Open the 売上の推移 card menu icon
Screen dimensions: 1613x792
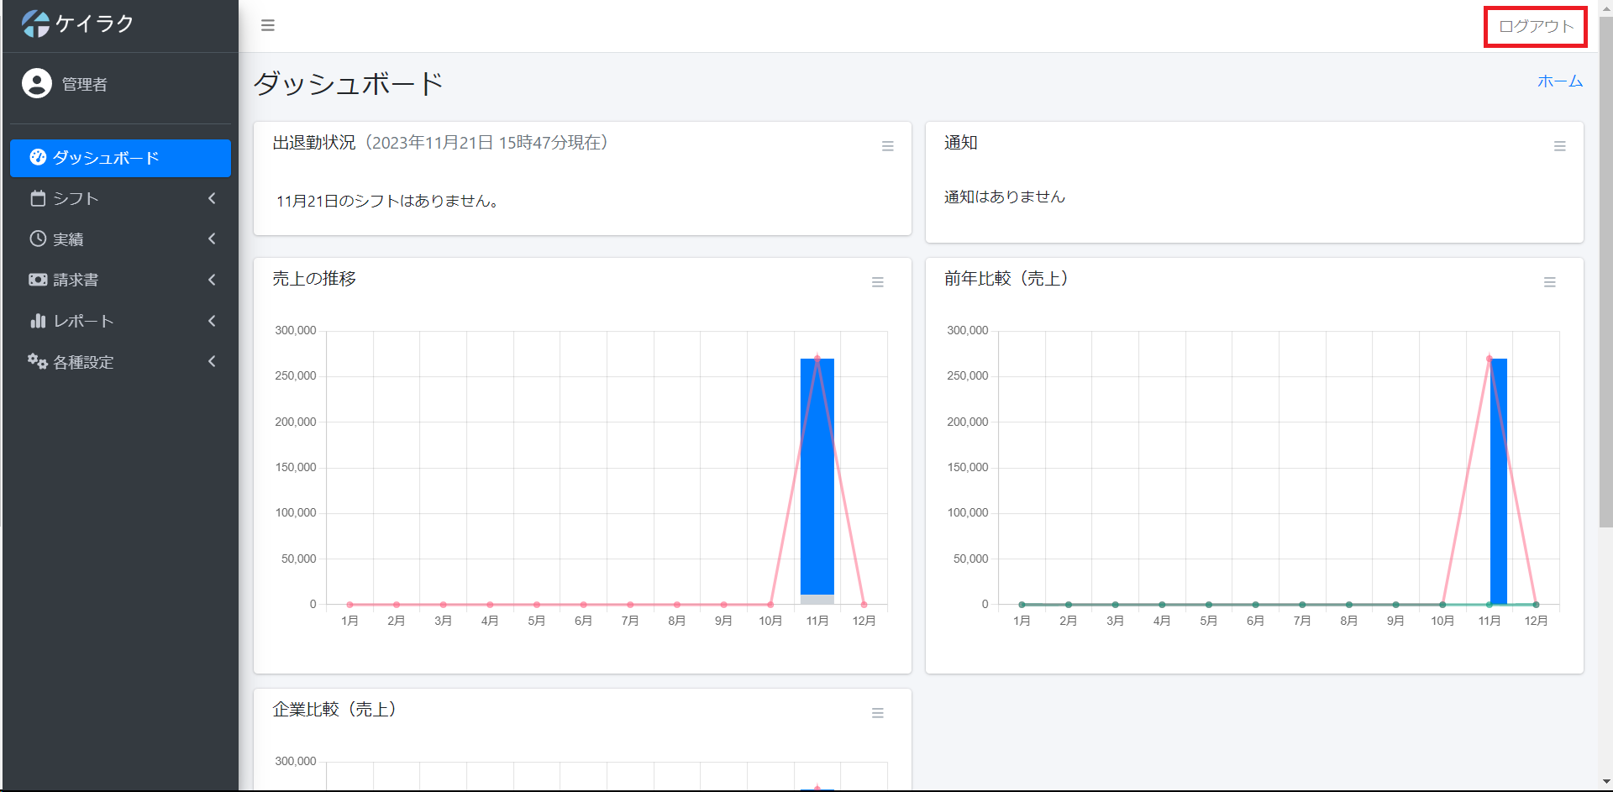[877, 282]
